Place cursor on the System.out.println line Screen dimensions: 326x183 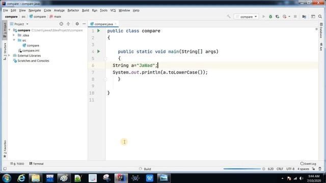tap(160, 72)
